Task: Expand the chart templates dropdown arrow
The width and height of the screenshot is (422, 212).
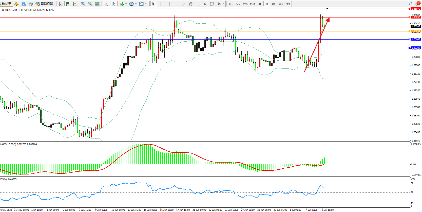Action: [x=146, y=4]
